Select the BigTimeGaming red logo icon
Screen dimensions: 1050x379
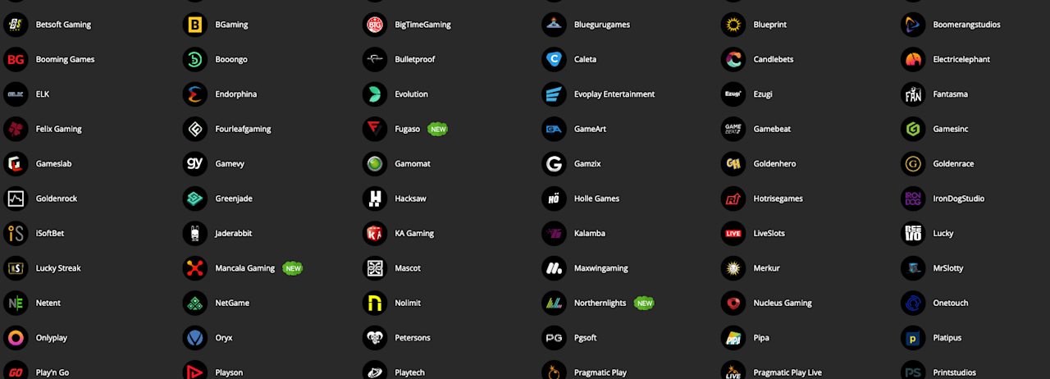(374, 25)
